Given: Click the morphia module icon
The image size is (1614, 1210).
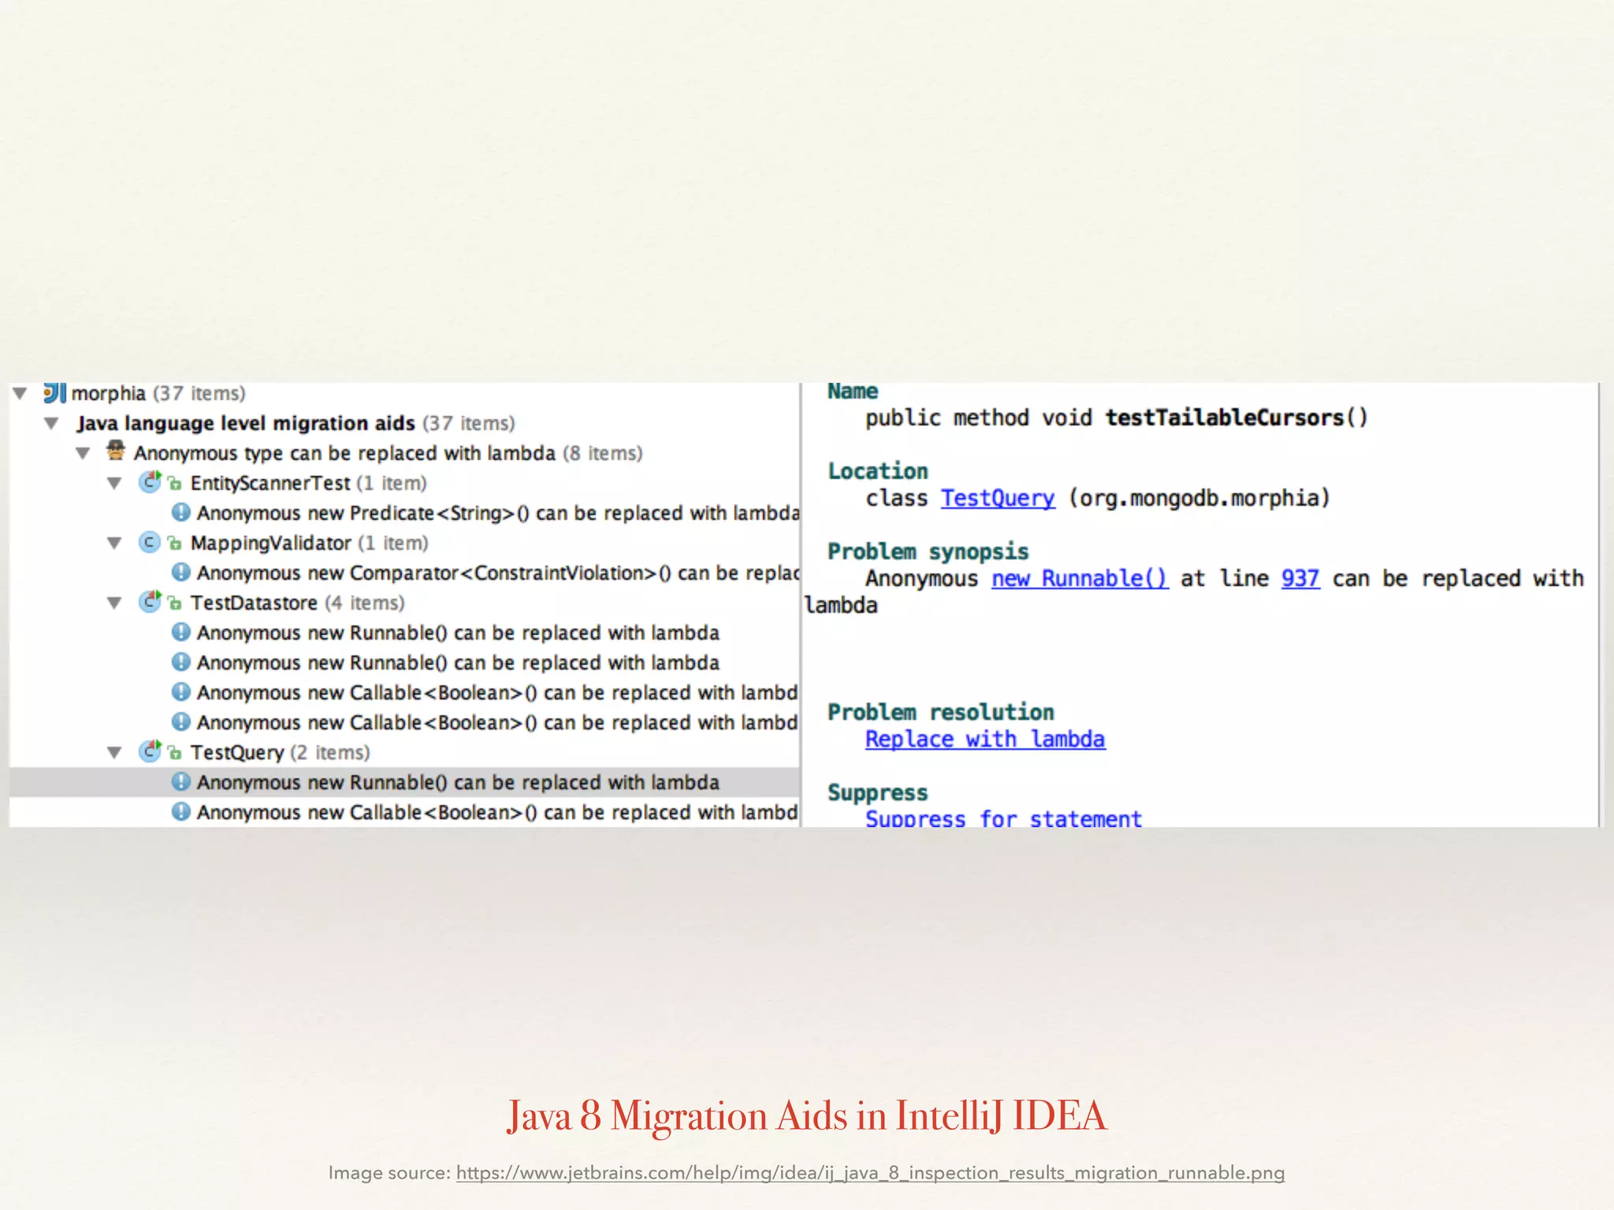Looking at the screenshot, I should (54, 392).
